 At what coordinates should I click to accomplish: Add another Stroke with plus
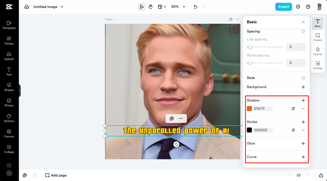pos(303,122)
